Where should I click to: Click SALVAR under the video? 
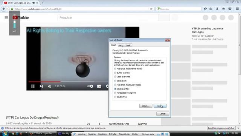(142, 124)
